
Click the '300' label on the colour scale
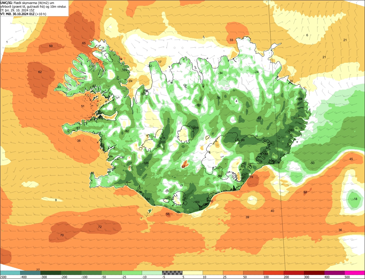click(x=306, y=277)
